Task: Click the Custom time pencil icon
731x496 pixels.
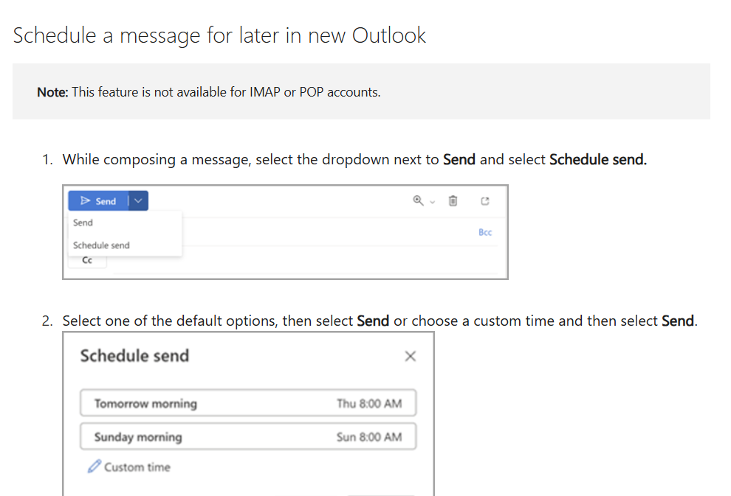Action: (94, 467)
